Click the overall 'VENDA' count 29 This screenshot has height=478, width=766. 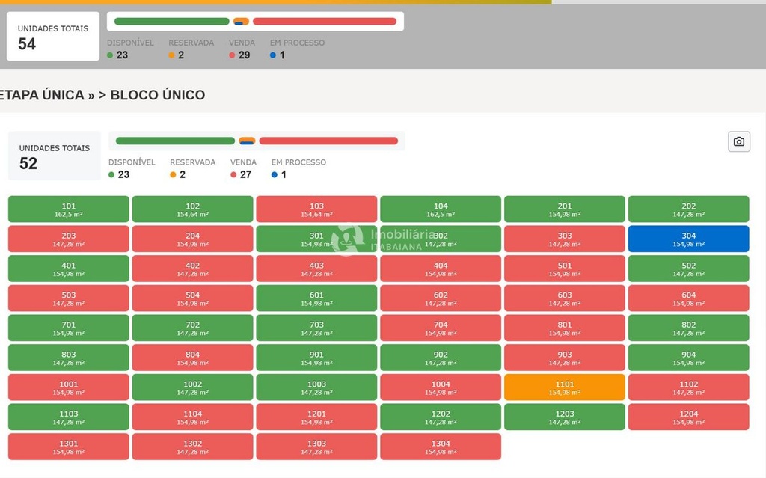pos(245,55)
